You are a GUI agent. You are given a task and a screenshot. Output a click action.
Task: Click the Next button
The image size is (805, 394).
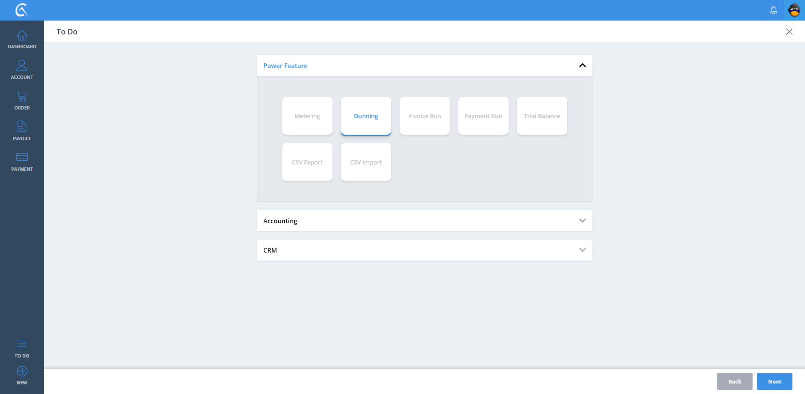point(774,381)
